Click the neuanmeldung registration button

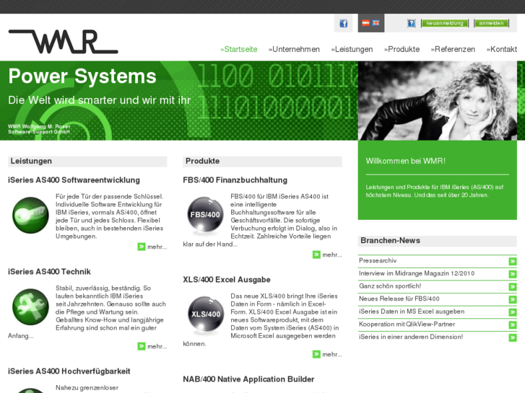445,23
